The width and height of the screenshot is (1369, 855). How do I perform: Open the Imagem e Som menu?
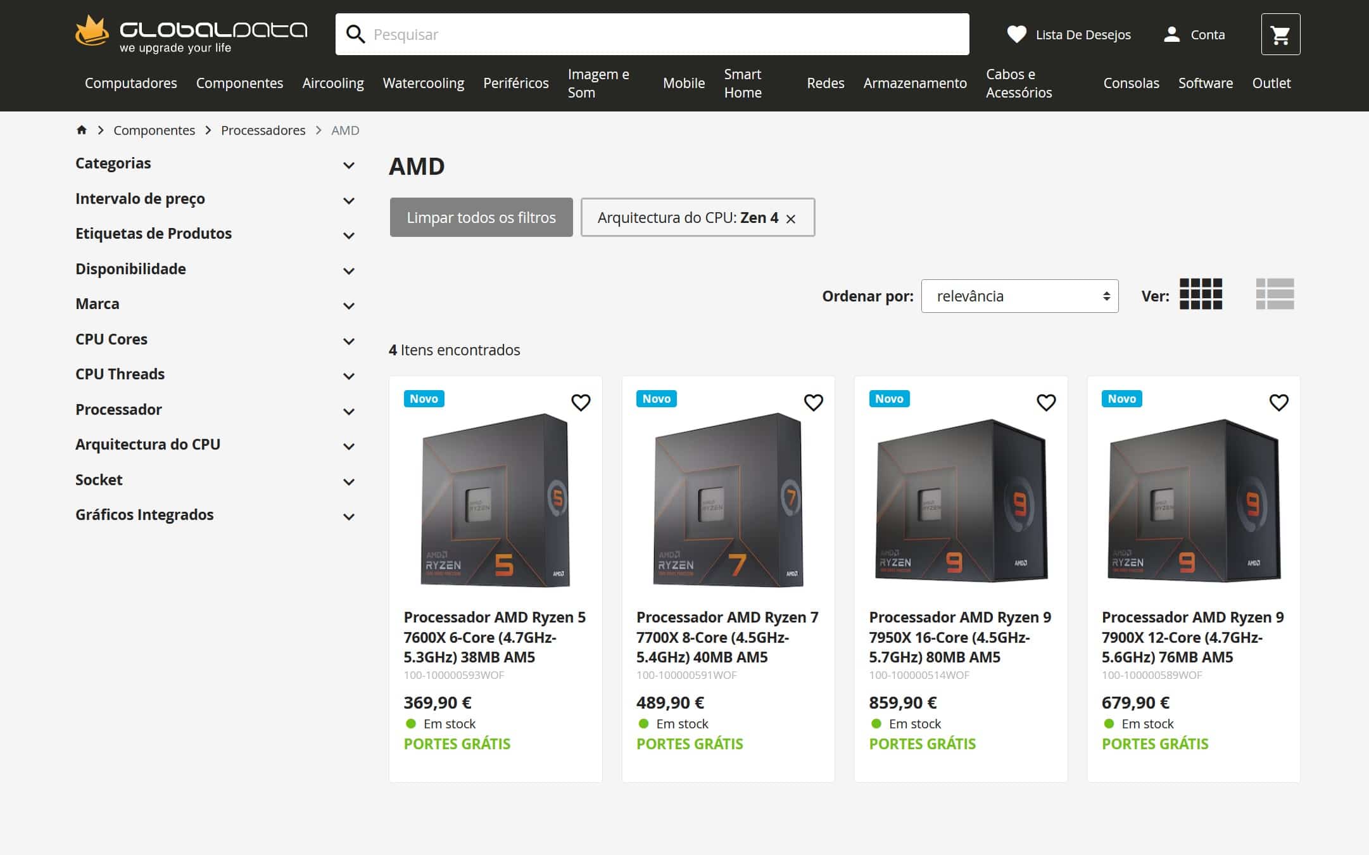pyautogui.click(x=598, y=83)
